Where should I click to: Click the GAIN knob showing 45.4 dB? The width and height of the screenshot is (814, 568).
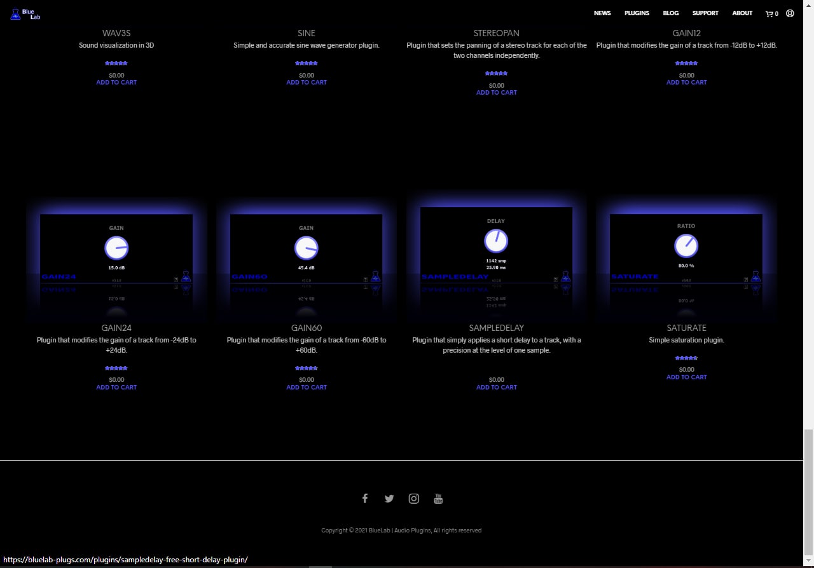coord(307,248)
